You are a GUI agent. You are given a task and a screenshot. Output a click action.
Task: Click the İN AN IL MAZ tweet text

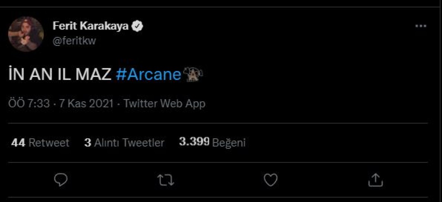(60, 74)
